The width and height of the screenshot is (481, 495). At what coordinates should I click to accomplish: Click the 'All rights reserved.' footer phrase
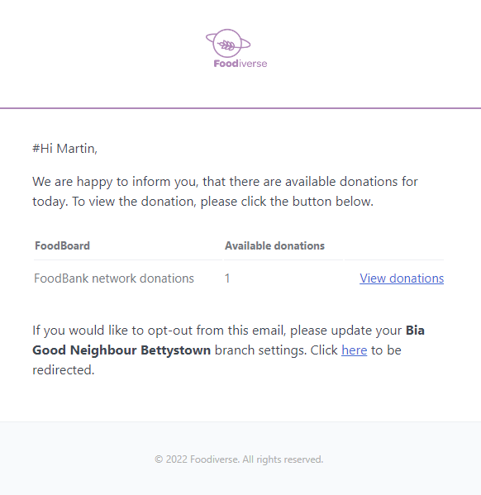point(283,459)
